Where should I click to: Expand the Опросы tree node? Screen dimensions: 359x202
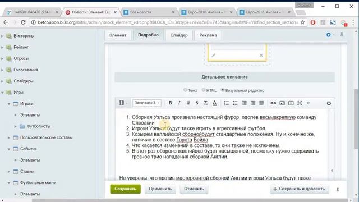[2, 58]
